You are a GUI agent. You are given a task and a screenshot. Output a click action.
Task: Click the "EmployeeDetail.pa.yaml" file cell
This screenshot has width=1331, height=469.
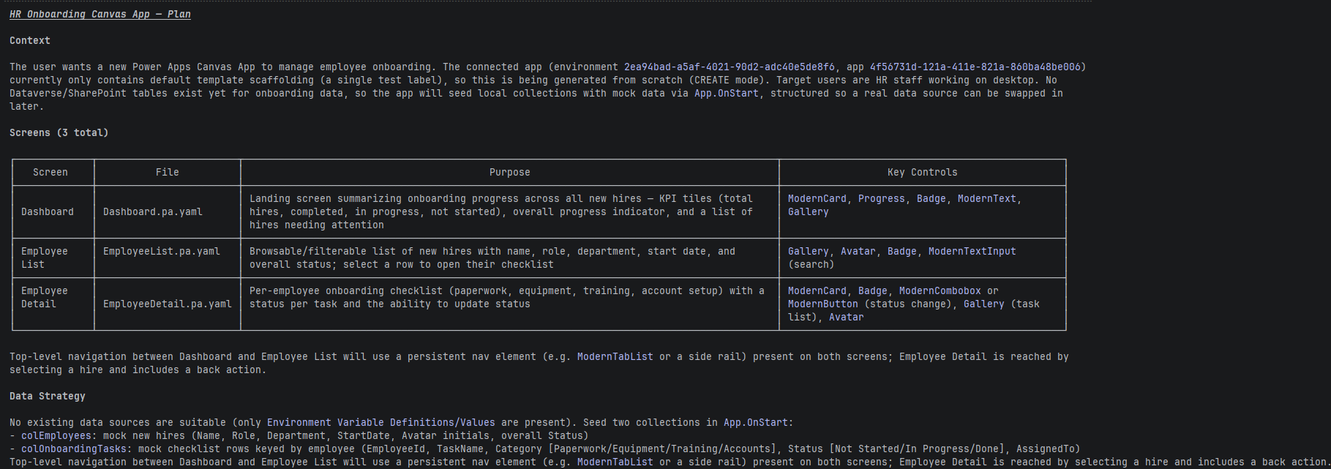tap(168, 304)
